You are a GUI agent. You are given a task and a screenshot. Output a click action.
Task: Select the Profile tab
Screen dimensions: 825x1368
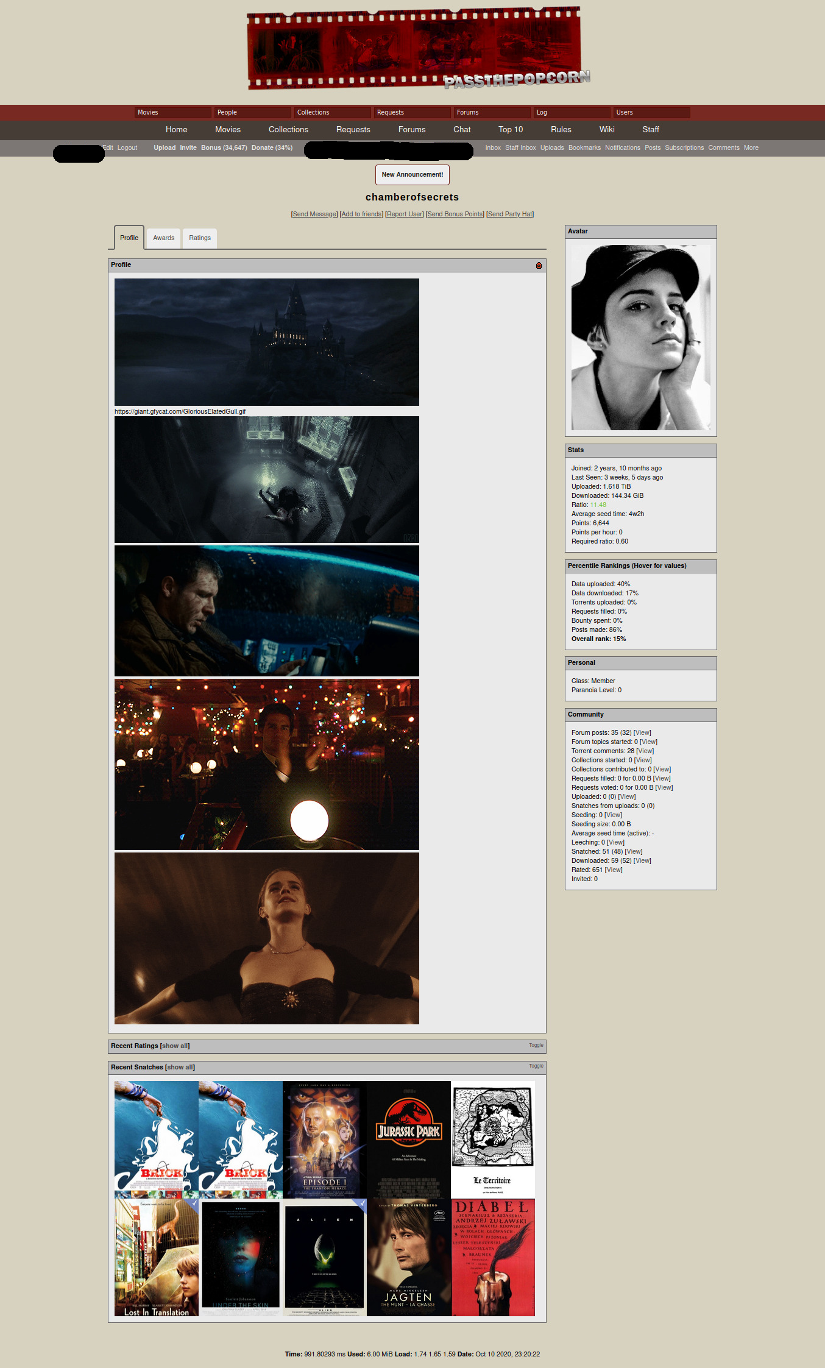tap(129, 238)
